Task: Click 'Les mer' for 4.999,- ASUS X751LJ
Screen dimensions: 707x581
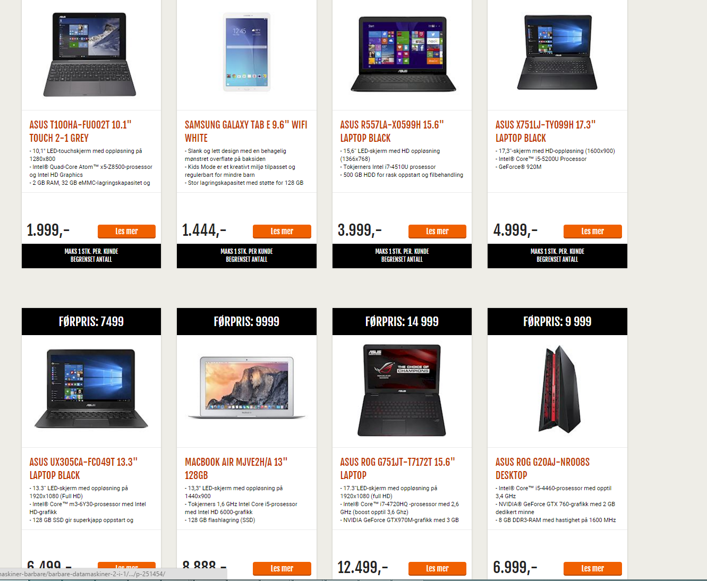Action: [x=593, y=232]
